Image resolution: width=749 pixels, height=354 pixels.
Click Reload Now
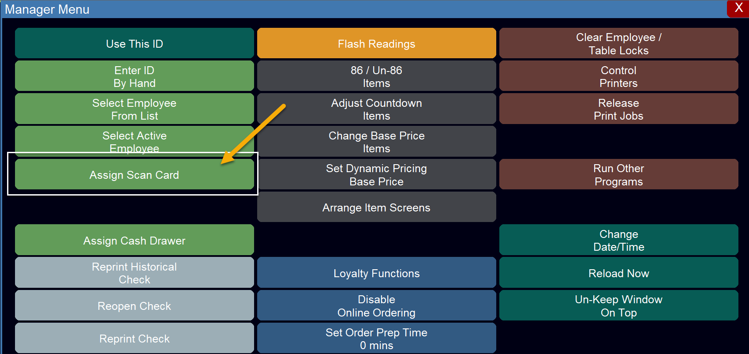(619, 272)
